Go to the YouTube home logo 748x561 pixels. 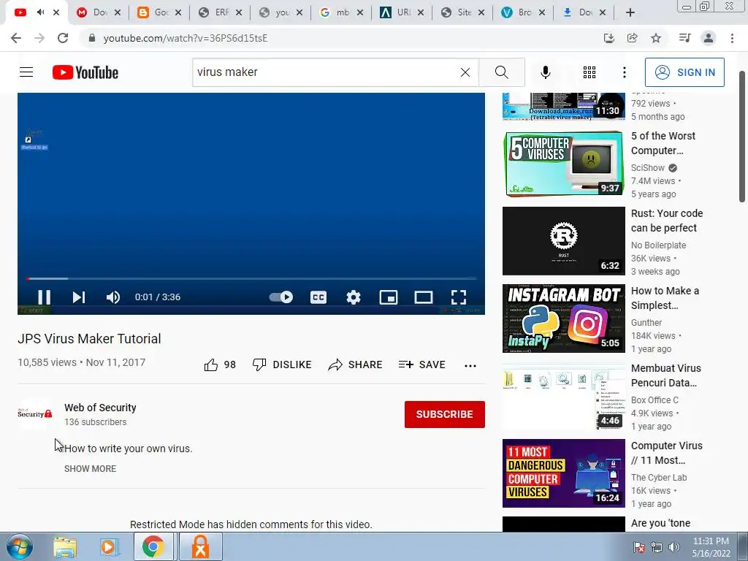[85, 72]
